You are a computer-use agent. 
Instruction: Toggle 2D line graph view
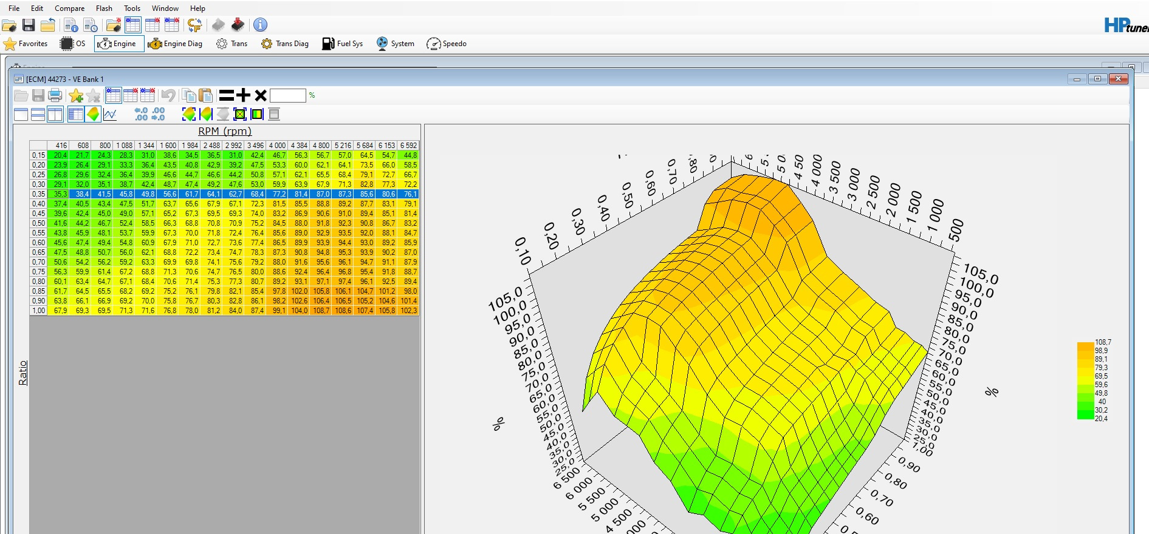110,114
